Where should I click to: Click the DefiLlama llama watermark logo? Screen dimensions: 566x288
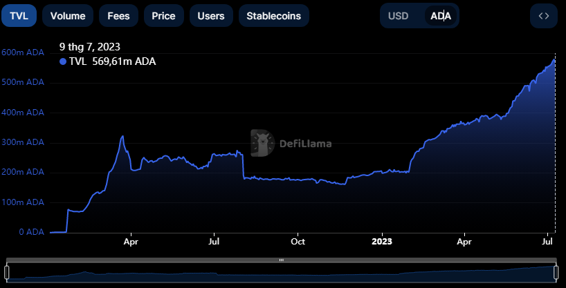pos(262,143)
